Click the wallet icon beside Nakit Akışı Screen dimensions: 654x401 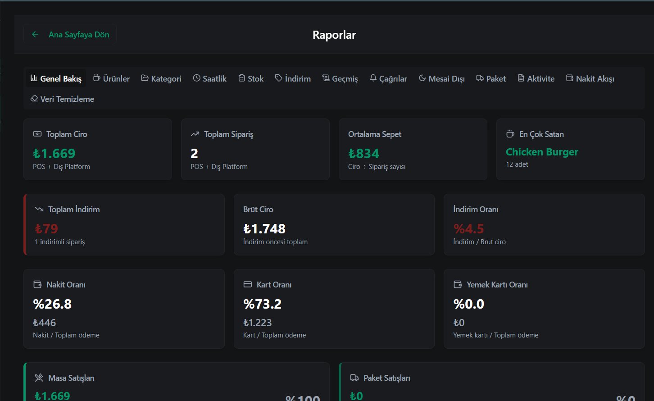pos(569,78)
